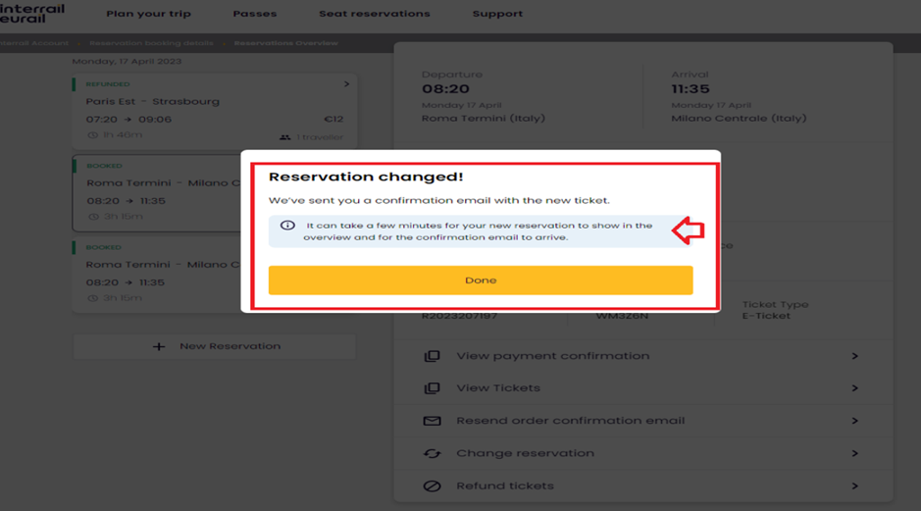Image resolution: width=921 pixels, height=511 pixels.
Task: Click the New Reservation button
Action: coord(215,346)
